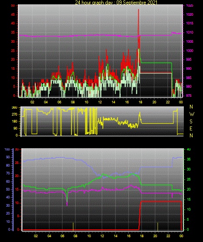Click the 02 hour label on top chart
The height and width of the screenshot is (242, 203).
(32, 102)
